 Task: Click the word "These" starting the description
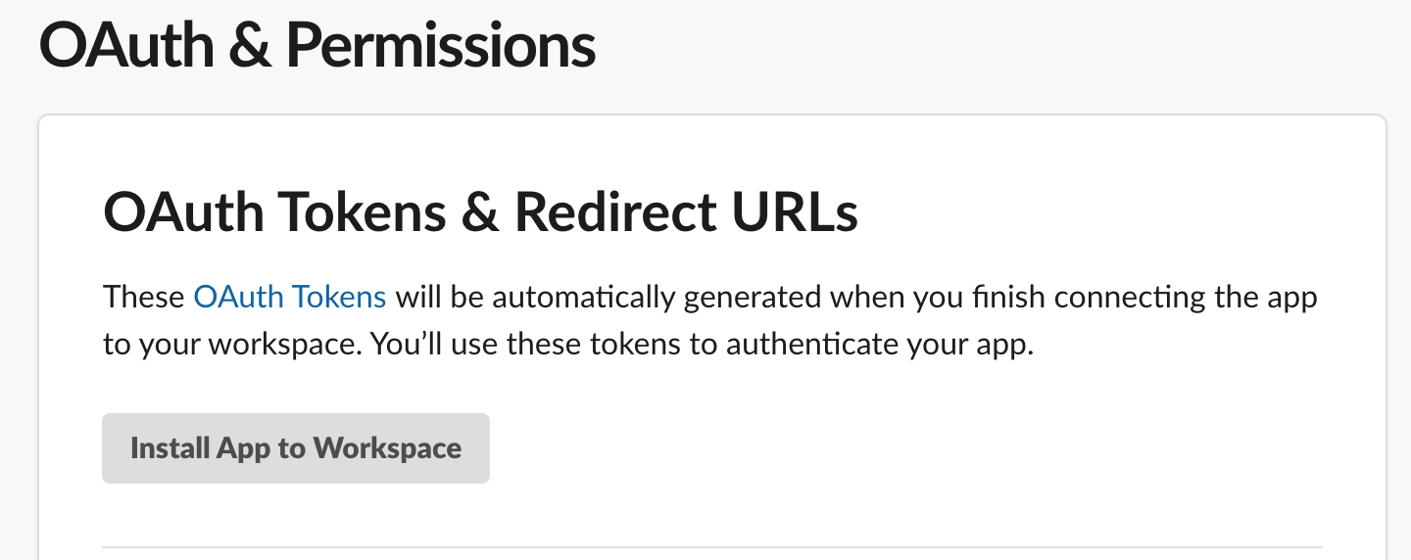point(143,297)
